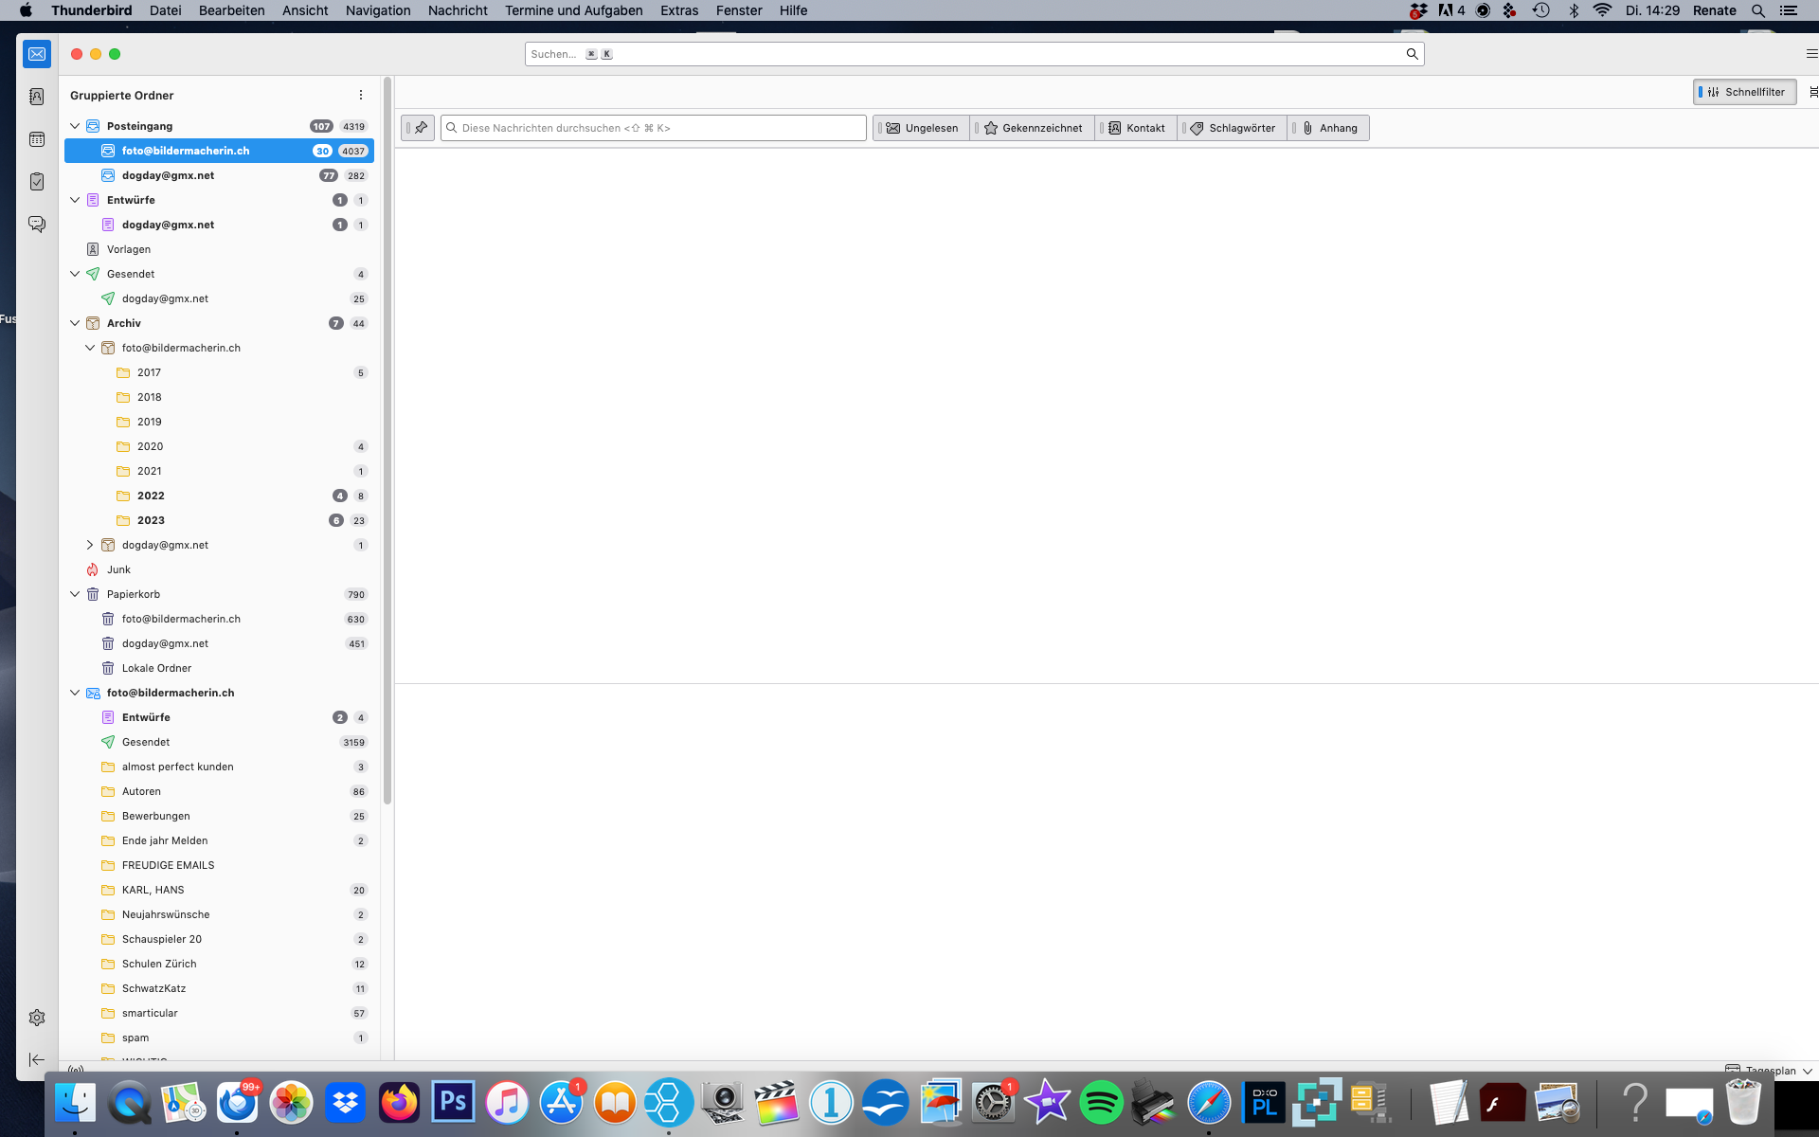Image resolution: width=1819 pixels, height=1137 pixels.
Task: Open the Calendar space in sidebar
Action: click(37, 139)
